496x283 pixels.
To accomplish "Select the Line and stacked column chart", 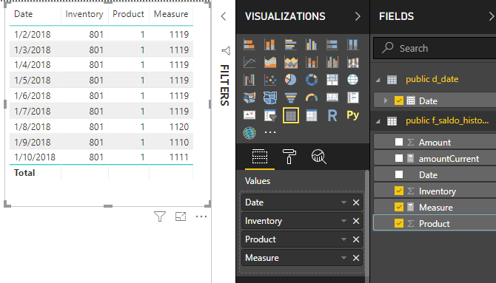I will pyautogui.click(x=311, y=62).
